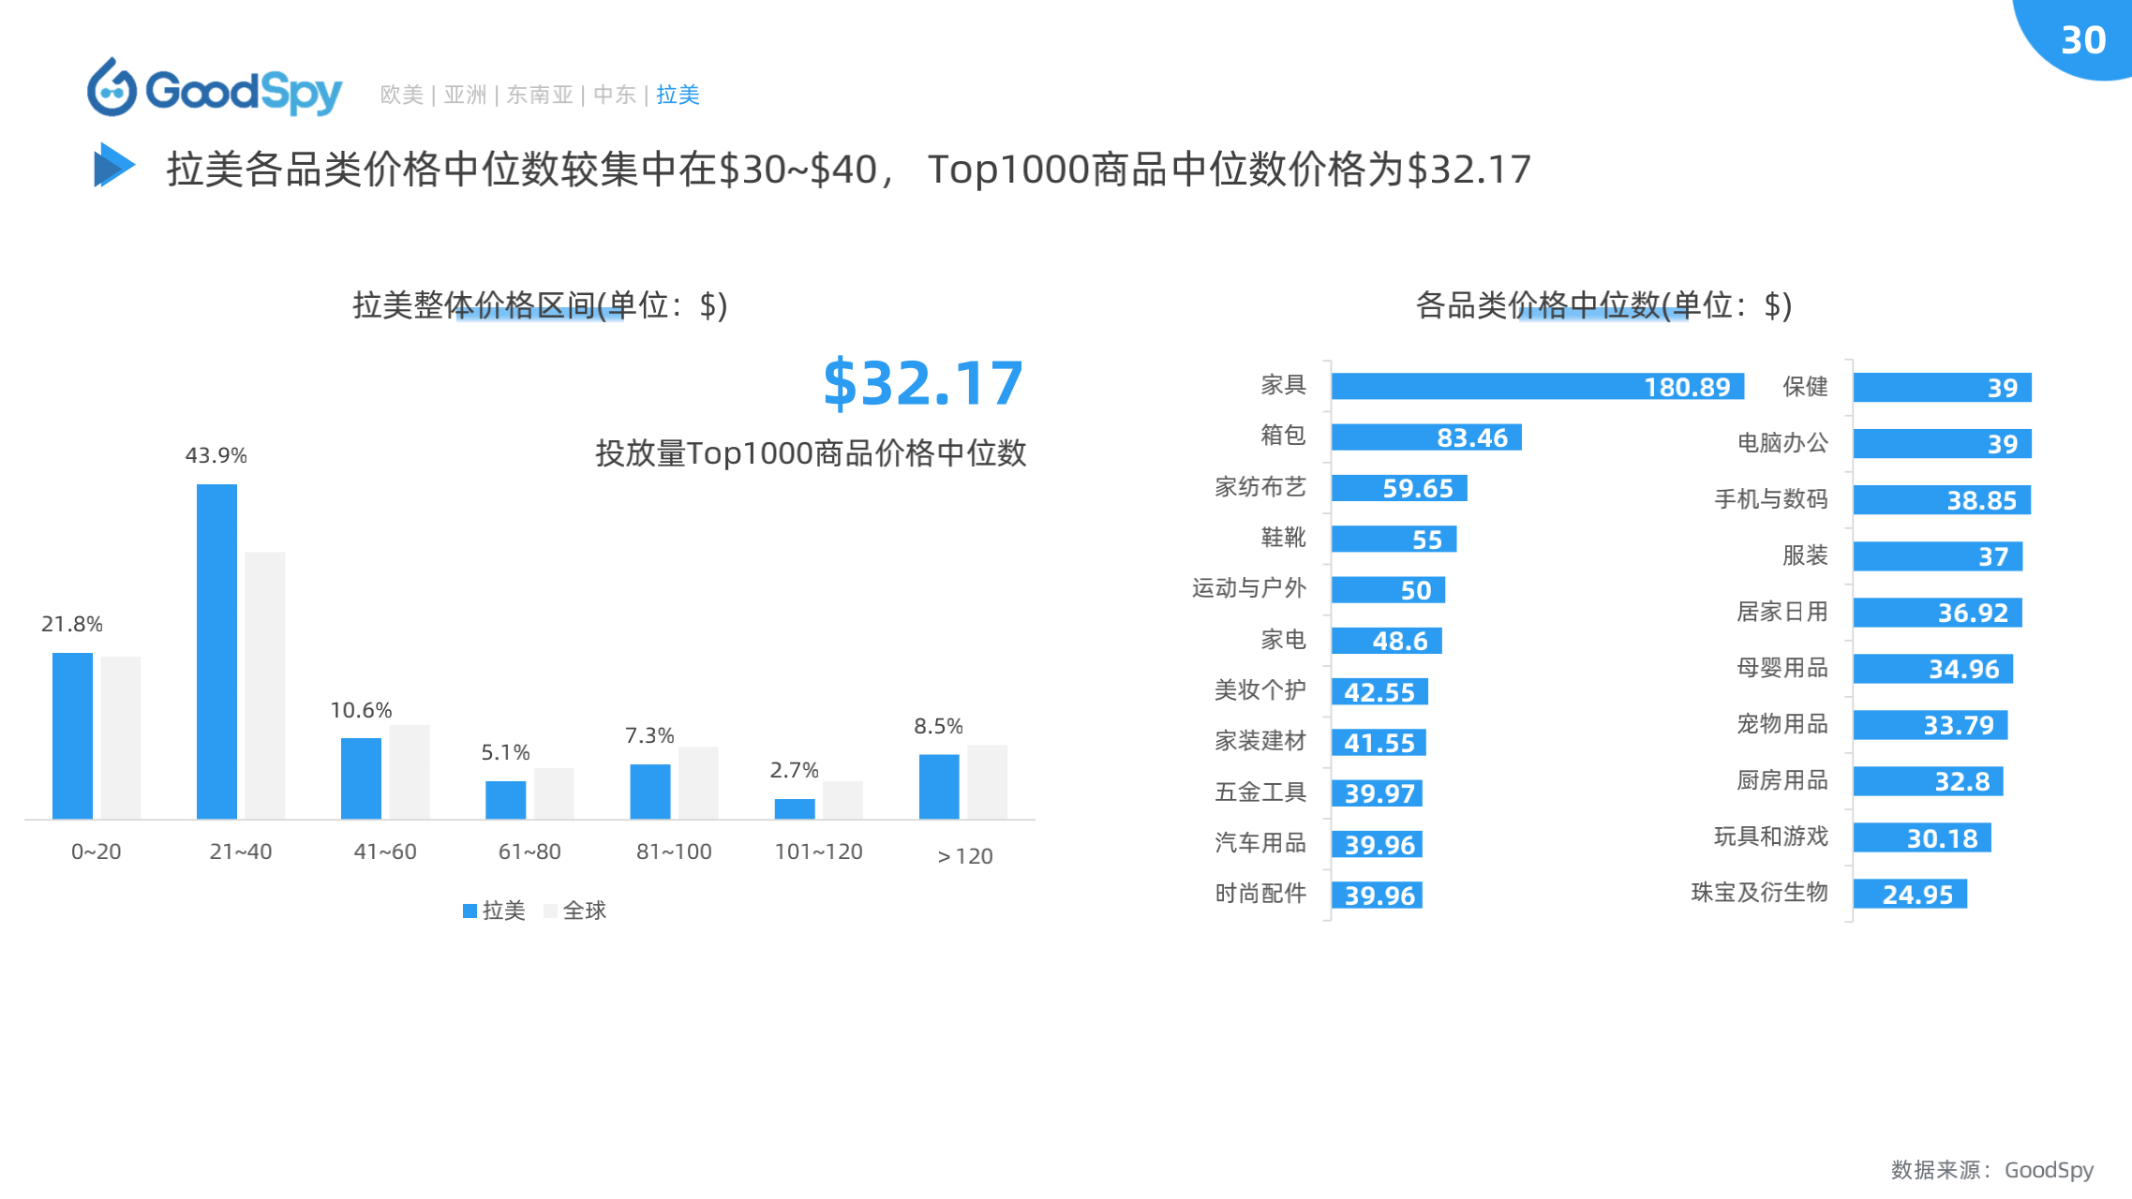
Task: Open the 中东 region tab
Action: click(615, 95)
